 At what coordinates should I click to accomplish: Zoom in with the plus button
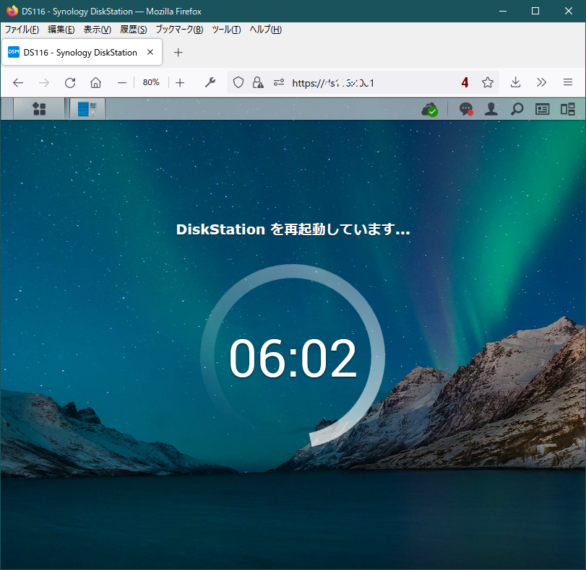(x=180, y=82)
